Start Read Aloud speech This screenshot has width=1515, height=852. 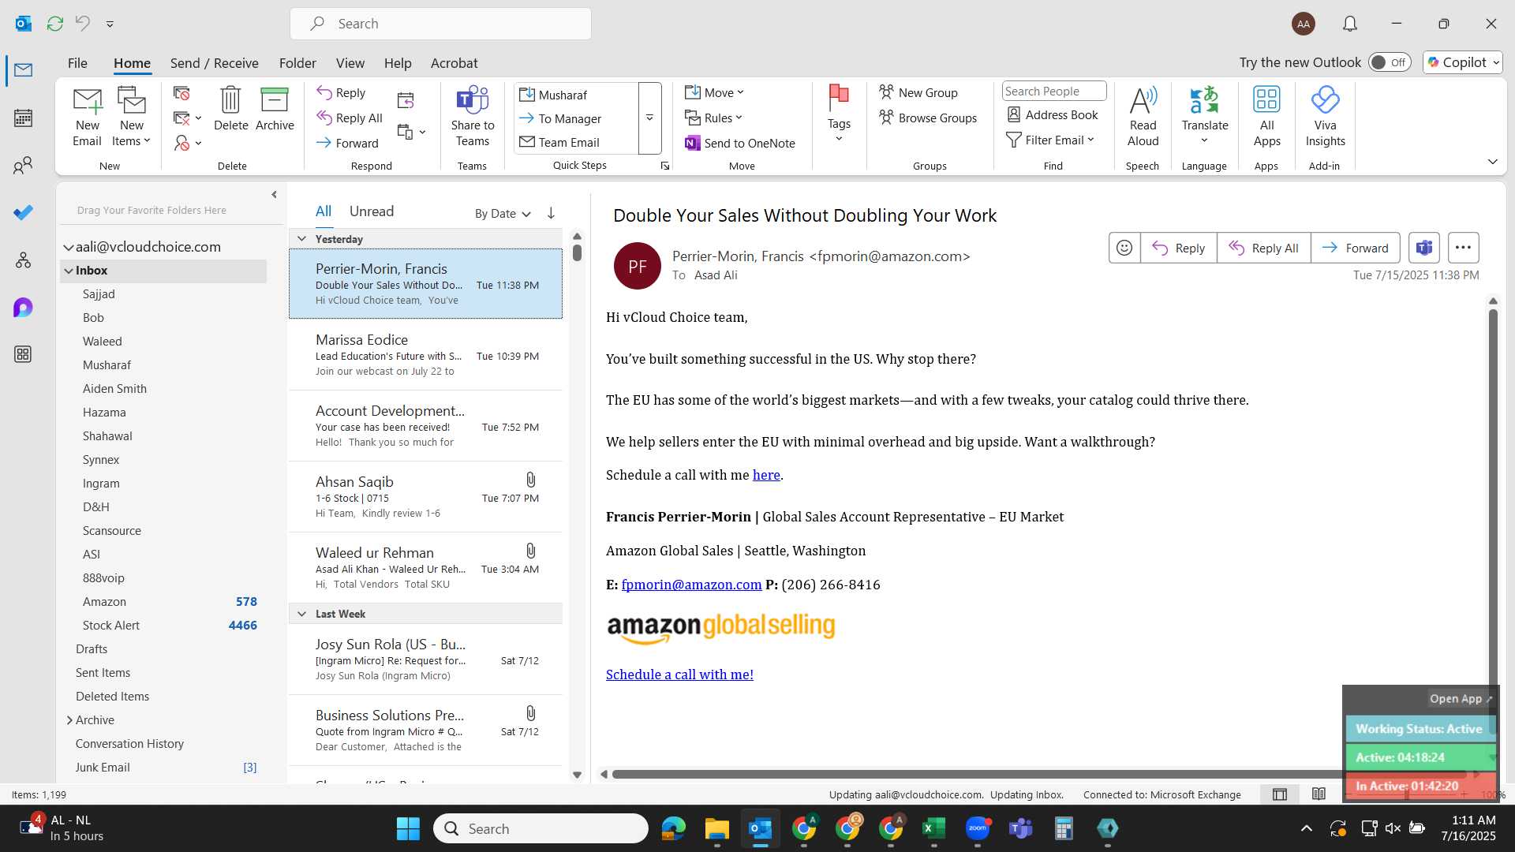(1143, 117)
